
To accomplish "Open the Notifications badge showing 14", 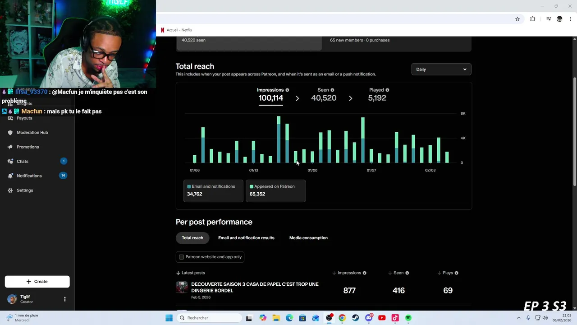I will tap(63, 176).
